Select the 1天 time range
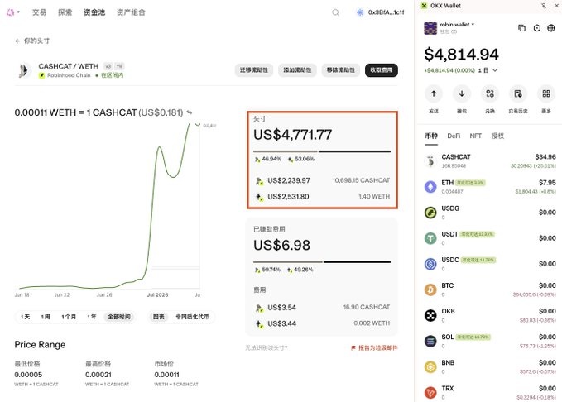This screenshot has height=402, width=562. [x=25, y=317]
